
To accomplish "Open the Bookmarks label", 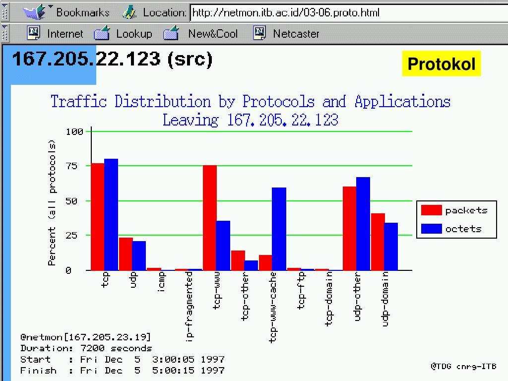I will coord(83,12).
